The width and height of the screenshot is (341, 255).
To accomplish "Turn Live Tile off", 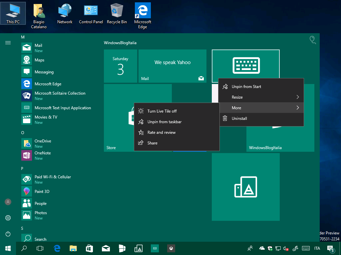I will coord(177,111).
